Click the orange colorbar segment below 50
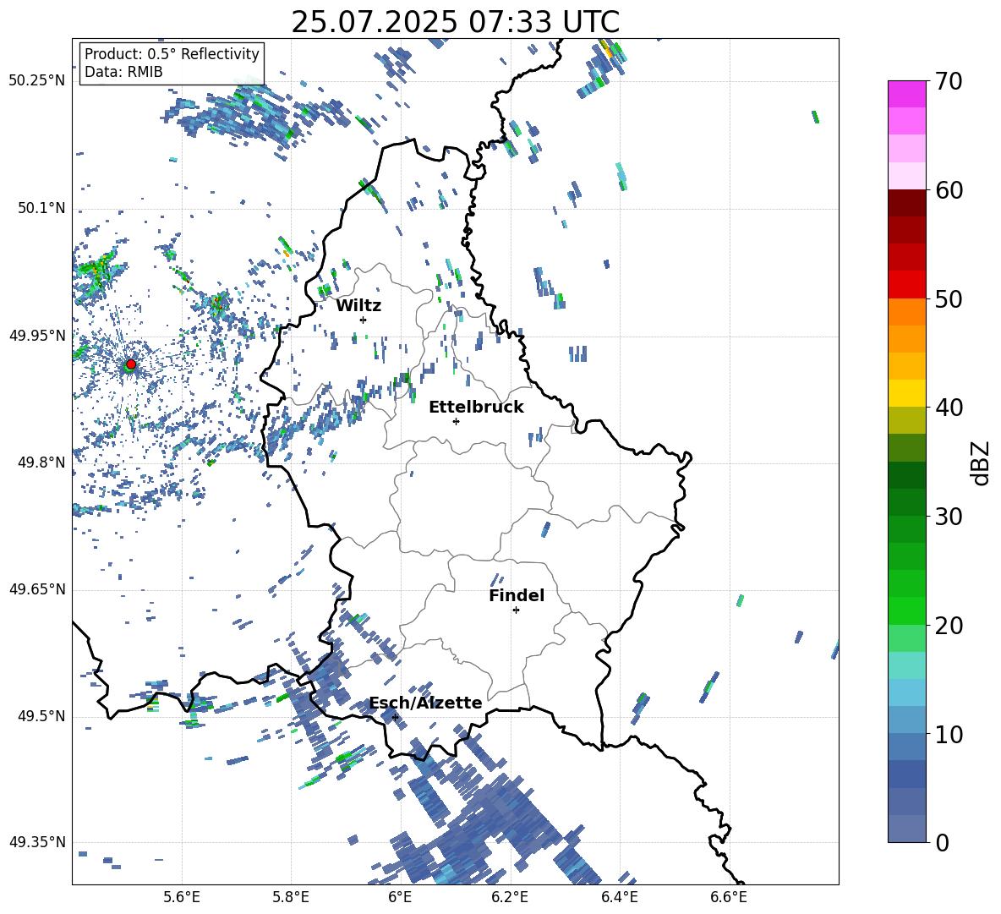 click(x=906, y=312)
